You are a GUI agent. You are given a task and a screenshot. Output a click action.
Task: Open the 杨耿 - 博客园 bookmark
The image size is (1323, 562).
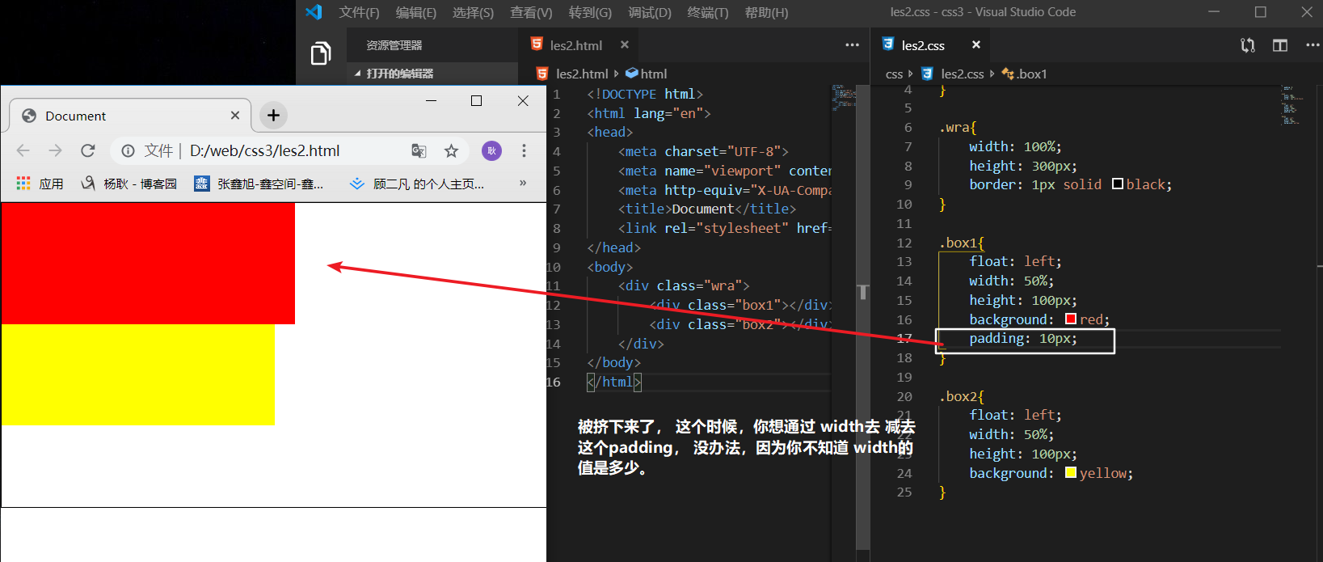[x=129, y=184]
